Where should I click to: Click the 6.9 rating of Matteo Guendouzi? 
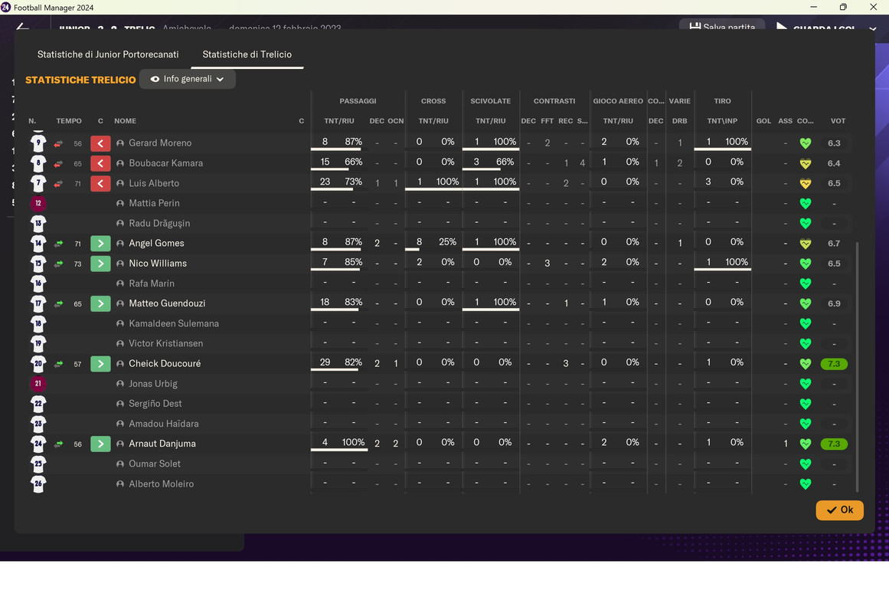coord(833,303)
